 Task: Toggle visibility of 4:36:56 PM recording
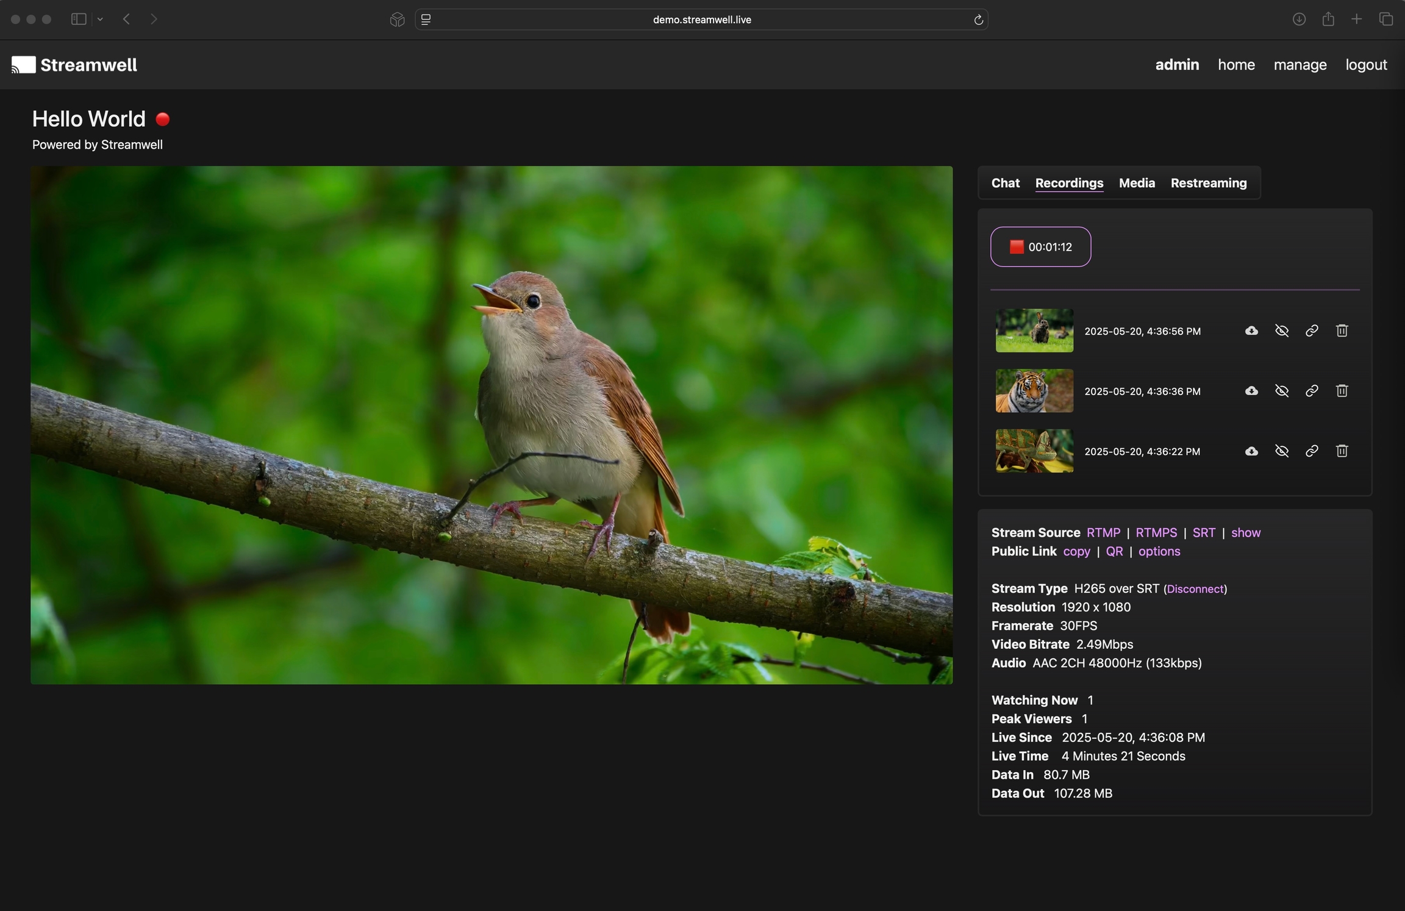[x=1282, y=330]
